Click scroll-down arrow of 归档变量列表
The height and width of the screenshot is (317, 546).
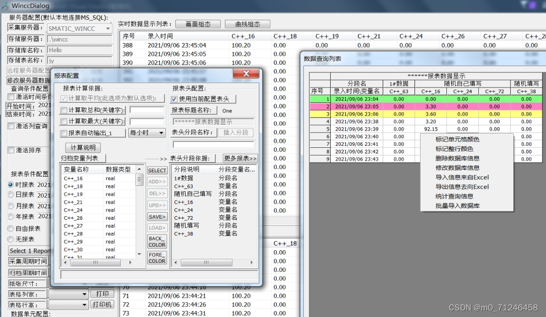tap(140, 254)
